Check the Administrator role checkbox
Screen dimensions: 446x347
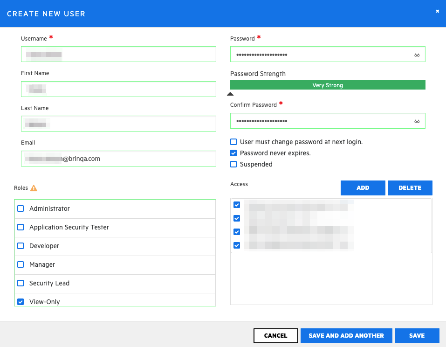coord(21,209)
